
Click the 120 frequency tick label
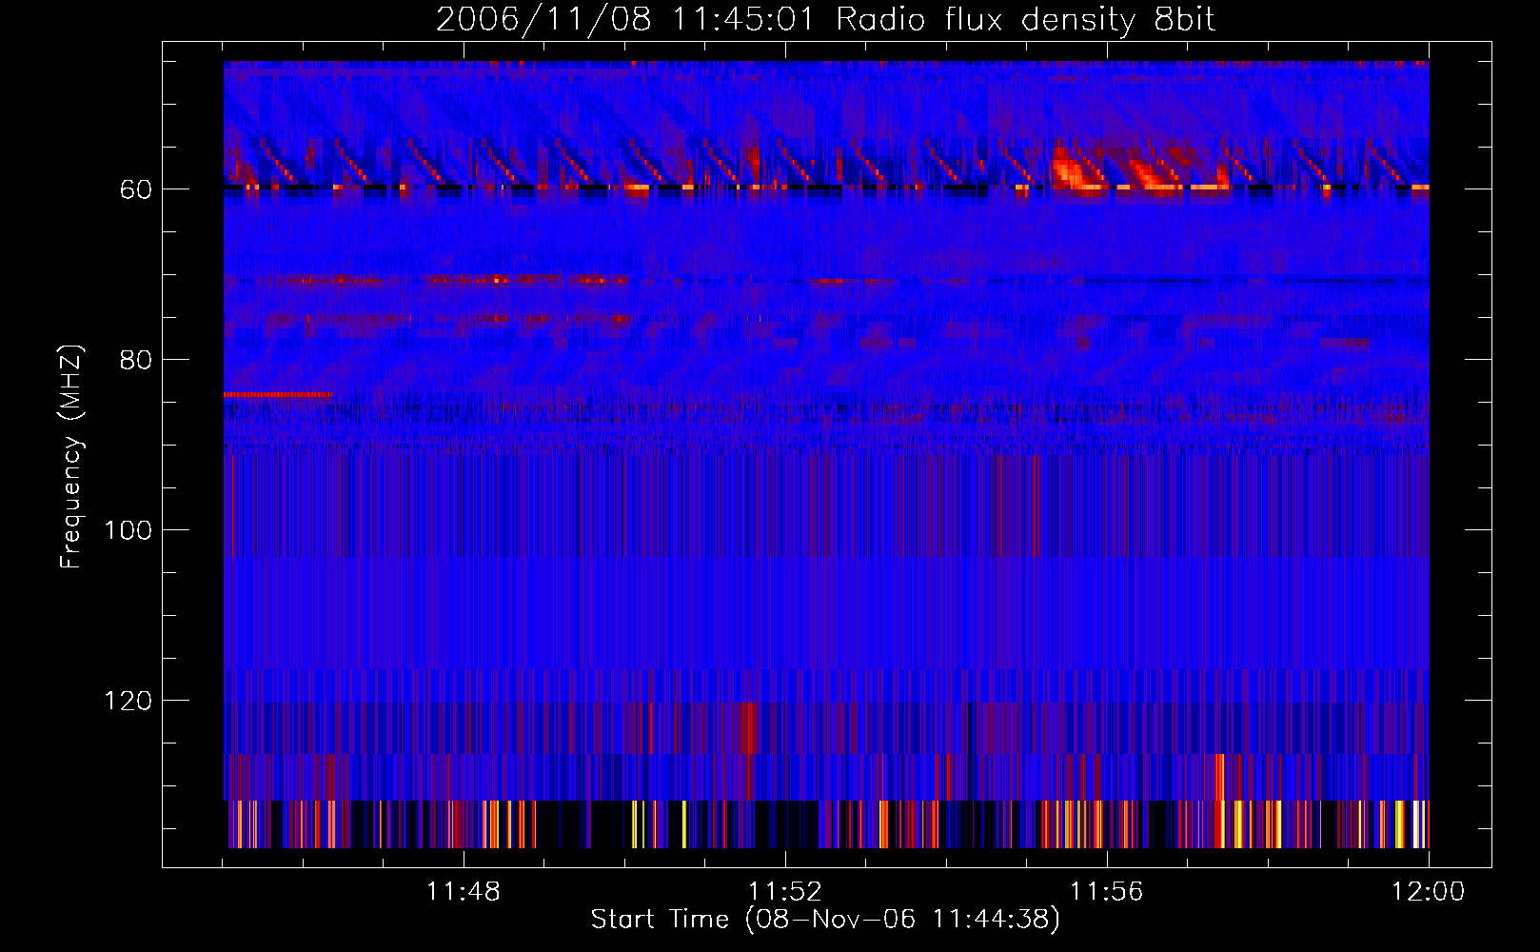click(128, 701)
